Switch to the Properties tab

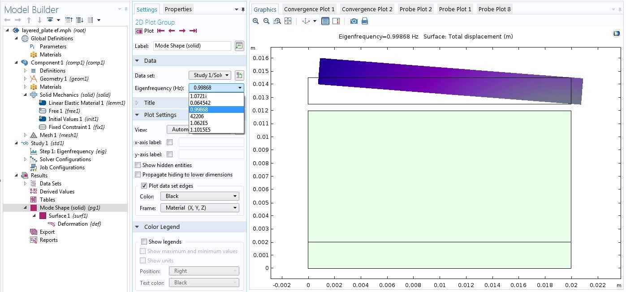tap(178, 9)
